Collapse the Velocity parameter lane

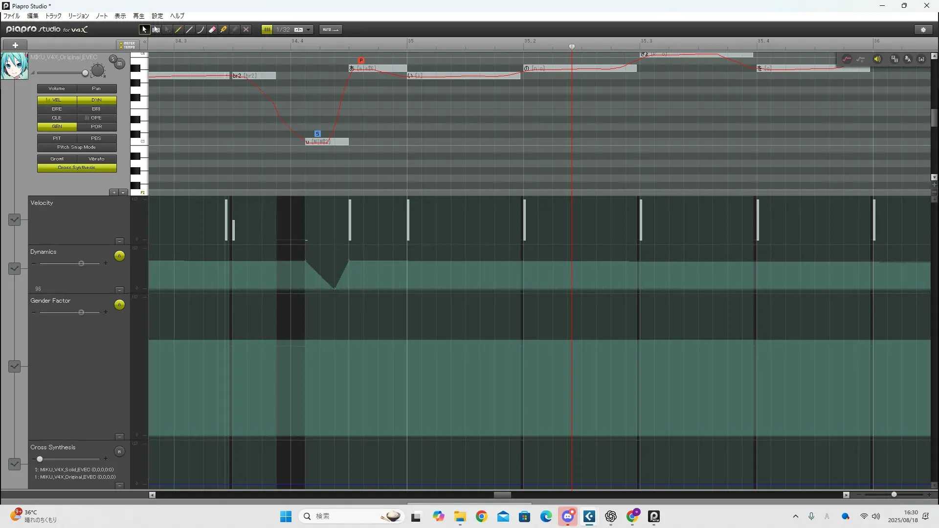pos(119,241)
